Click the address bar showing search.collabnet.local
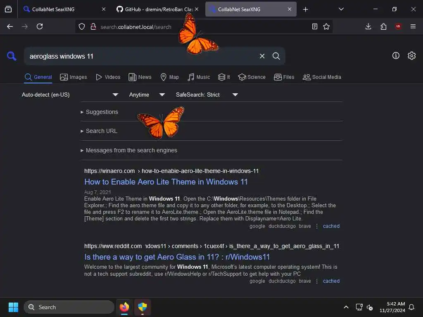Screen dimensions: 423x317 204,26
